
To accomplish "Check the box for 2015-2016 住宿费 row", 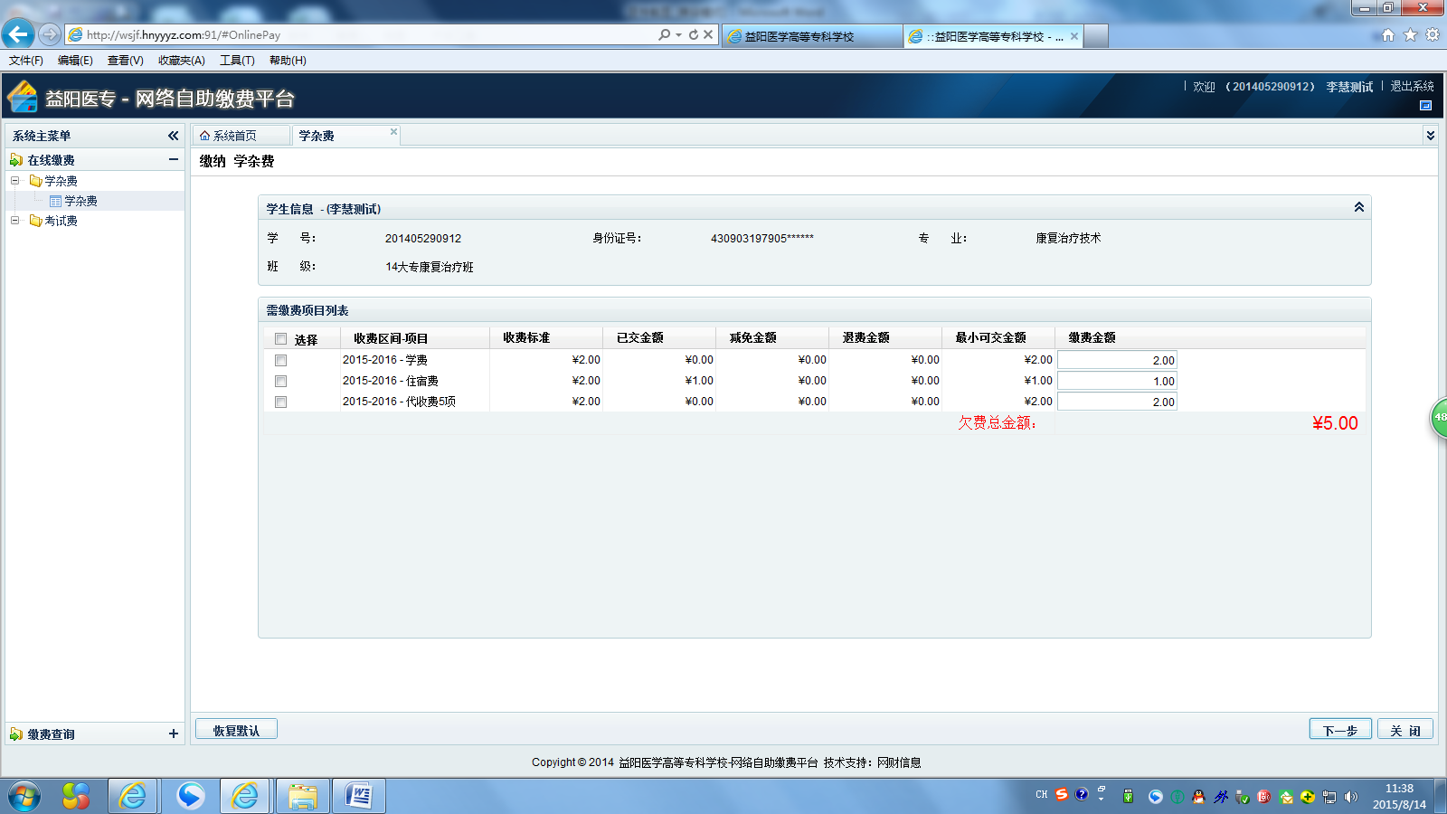I will click(280, 381).
